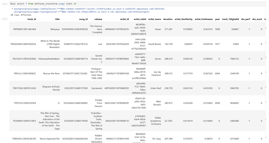Click title 'What In The World (1999 Digital Remaster)'
This screenshot has width=269, height=143.
pyautogui.click(x=50, y=44)
